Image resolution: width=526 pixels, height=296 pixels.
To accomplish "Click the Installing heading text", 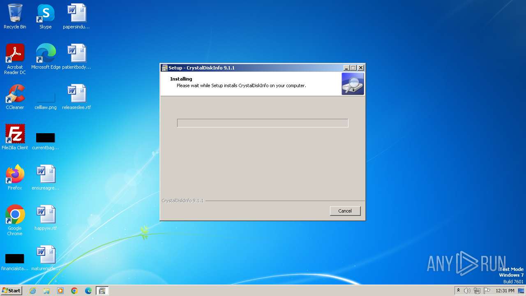I will click(181, 79).
